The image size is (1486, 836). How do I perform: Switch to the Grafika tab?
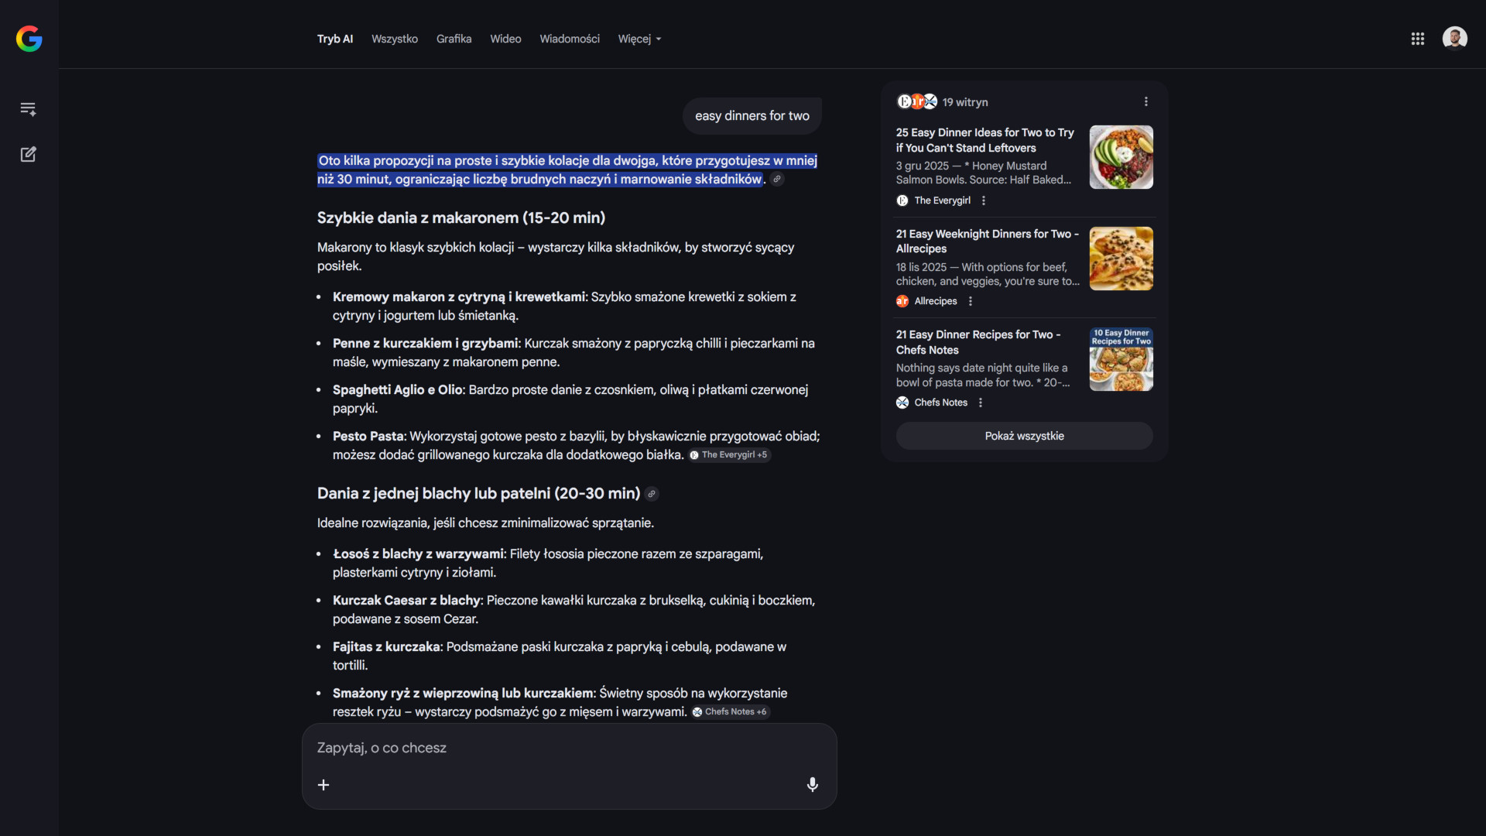coord(454,39)
